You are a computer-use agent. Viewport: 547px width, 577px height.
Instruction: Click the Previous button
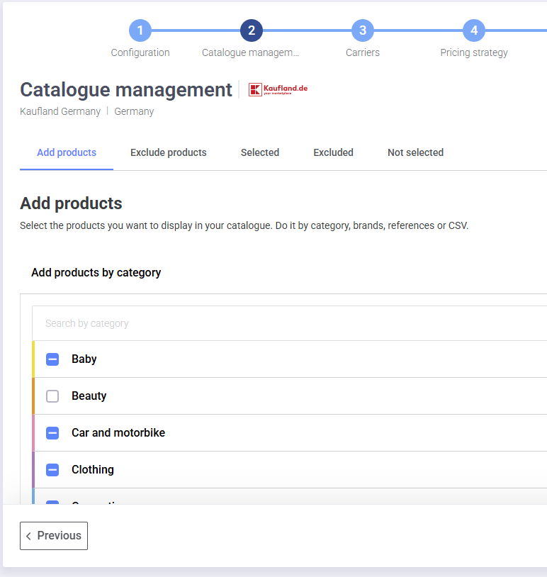pyautogui.click(x=54, y=536)
